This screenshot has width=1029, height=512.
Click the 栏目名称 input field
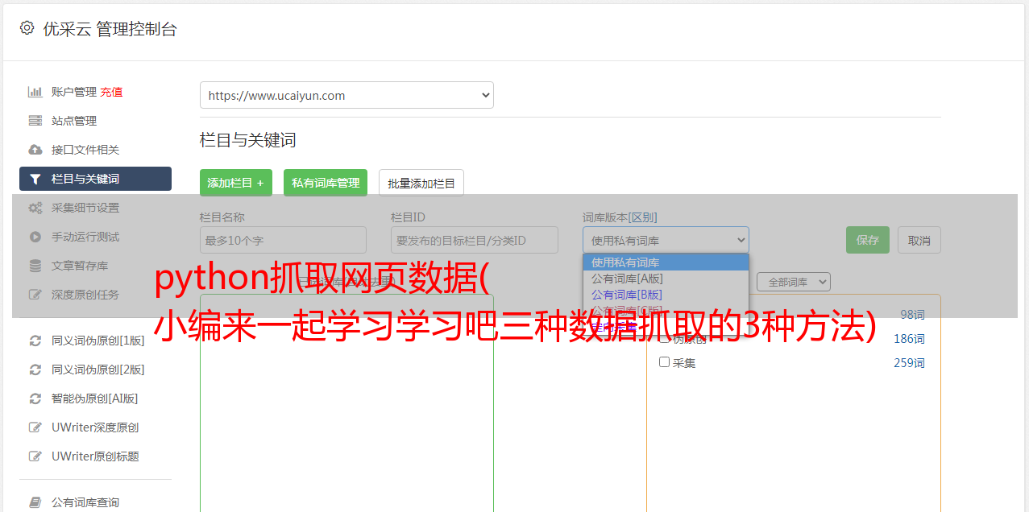click(x=283, y=240)
